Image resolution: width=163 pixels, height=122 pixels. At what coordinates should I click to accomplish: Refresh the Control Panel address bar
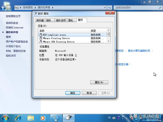tap(110, 8)
